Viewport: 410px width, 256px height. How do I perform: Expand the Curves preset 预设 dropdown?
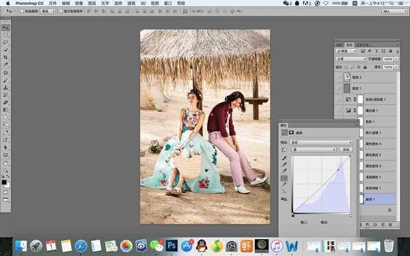point(322,143)
